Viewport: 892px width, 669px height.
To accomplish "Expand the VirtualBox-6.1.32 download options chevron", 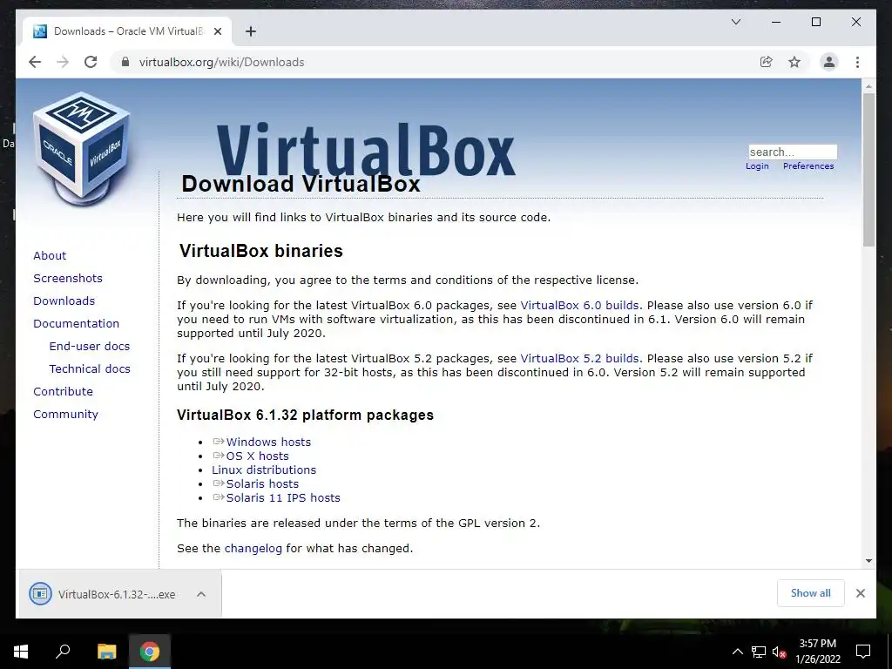I will tap(201, 594).
